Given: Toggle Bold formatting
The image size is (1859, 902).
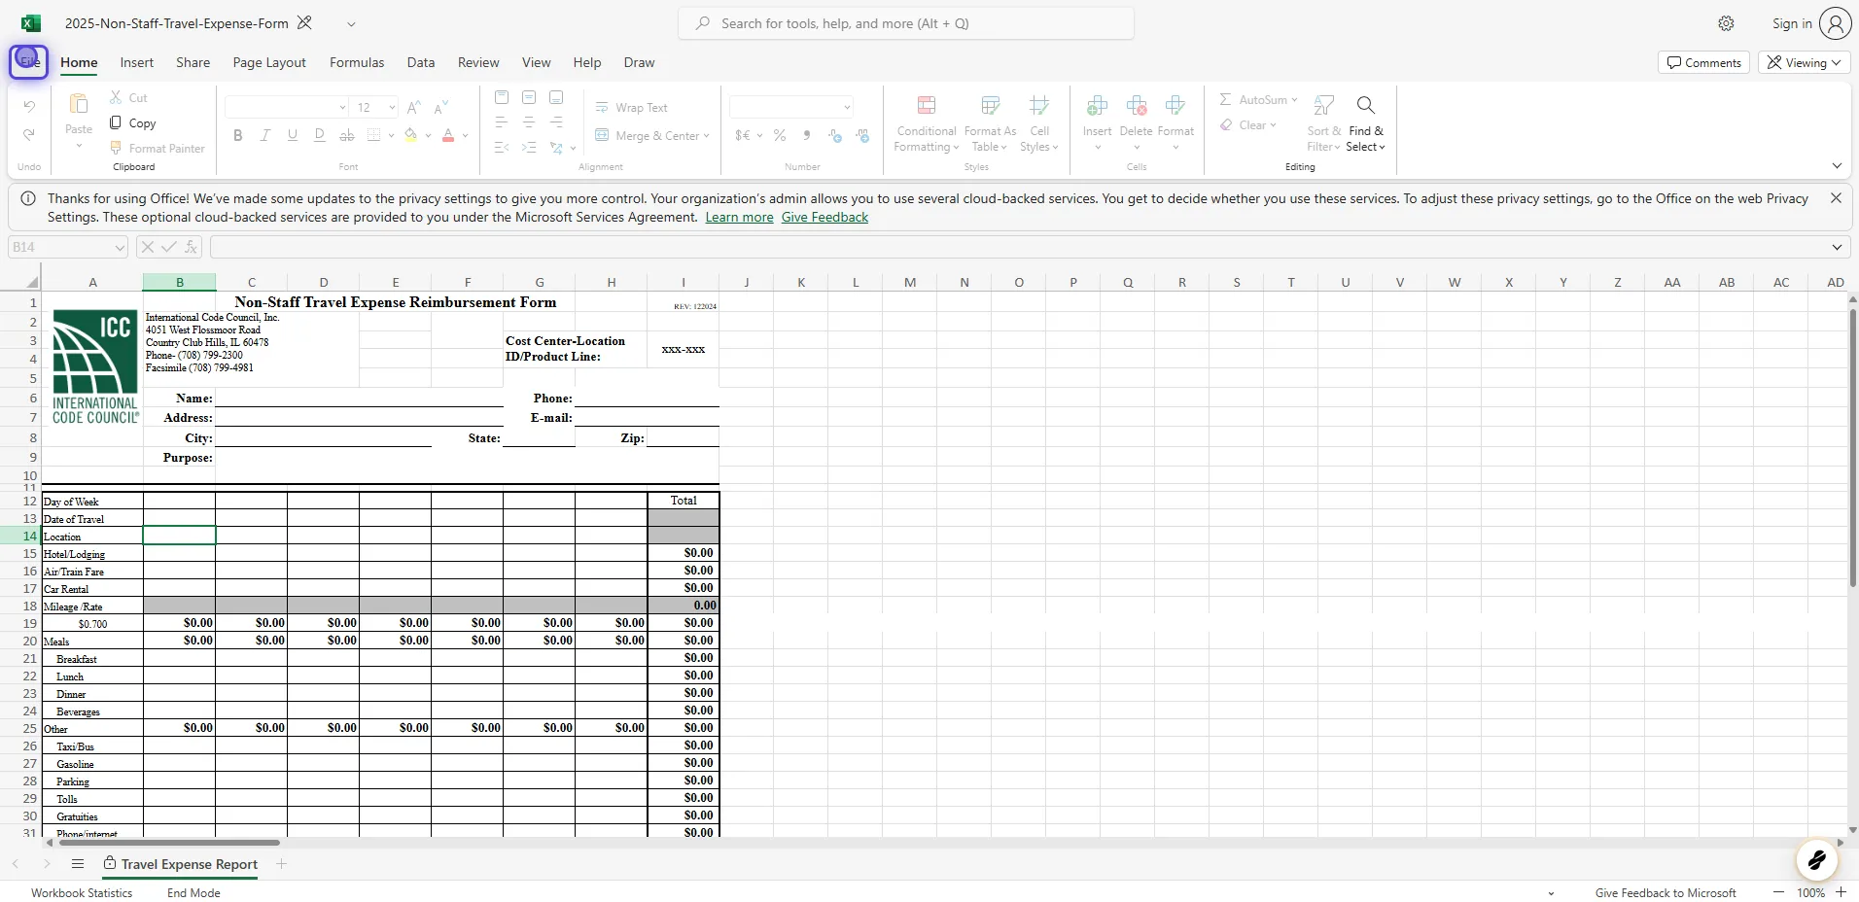Looking at the screenshot, I should pyautogui.click(x=237, y=135).
